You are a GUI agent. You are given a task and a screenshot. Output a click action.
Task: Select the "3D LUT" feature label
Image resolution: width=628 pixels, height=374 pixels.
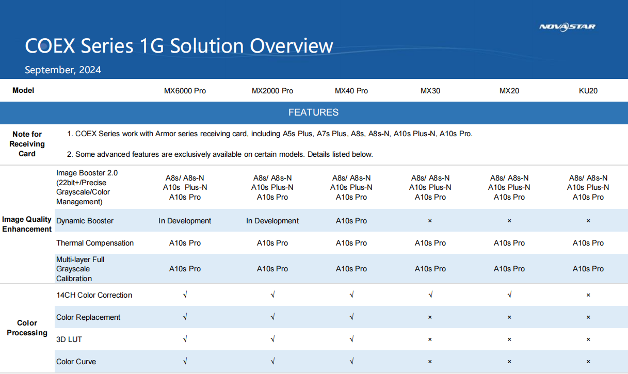[69, 339]
